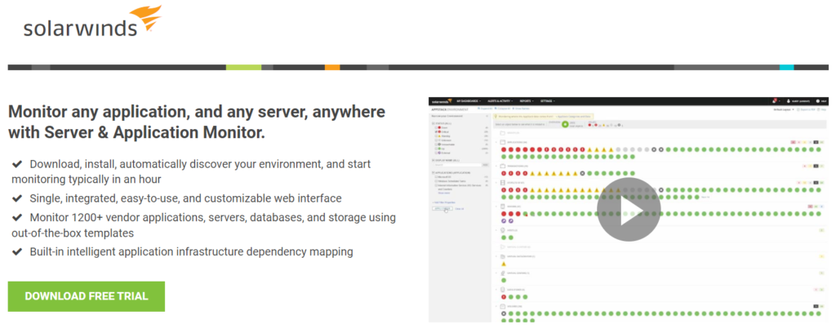Click the "Monitor 1200+ vendor applications" bullet text
Image resolution: width=836 pixels, height=333 pixels.
[x=203, y=224]
